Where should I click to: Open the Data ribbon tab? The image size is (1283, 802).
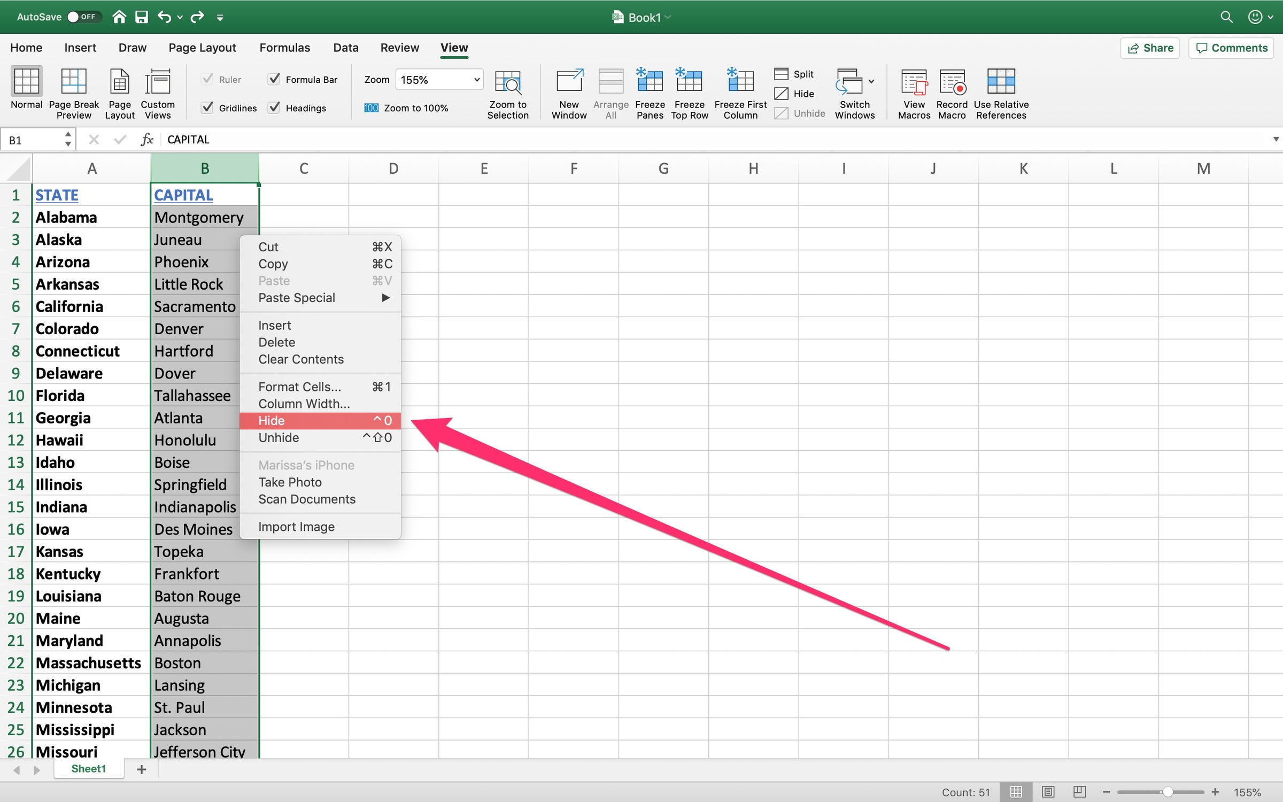click(x=346, y=48)
